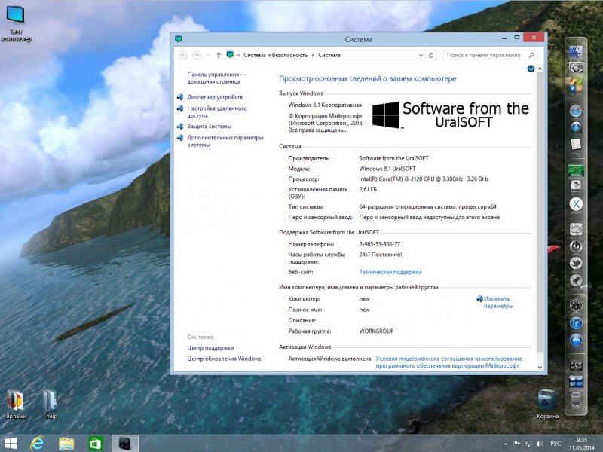Click the Action Center flag tray icon

(517, 444)
